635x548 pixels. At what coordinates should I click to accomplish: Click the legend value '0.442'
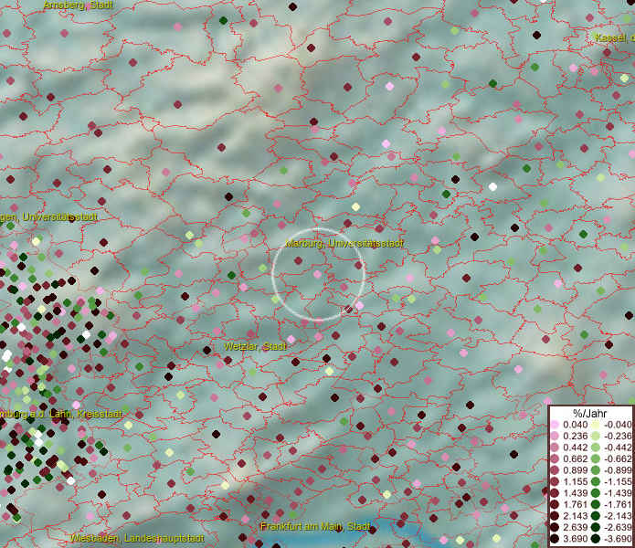(x=575, y=448)
